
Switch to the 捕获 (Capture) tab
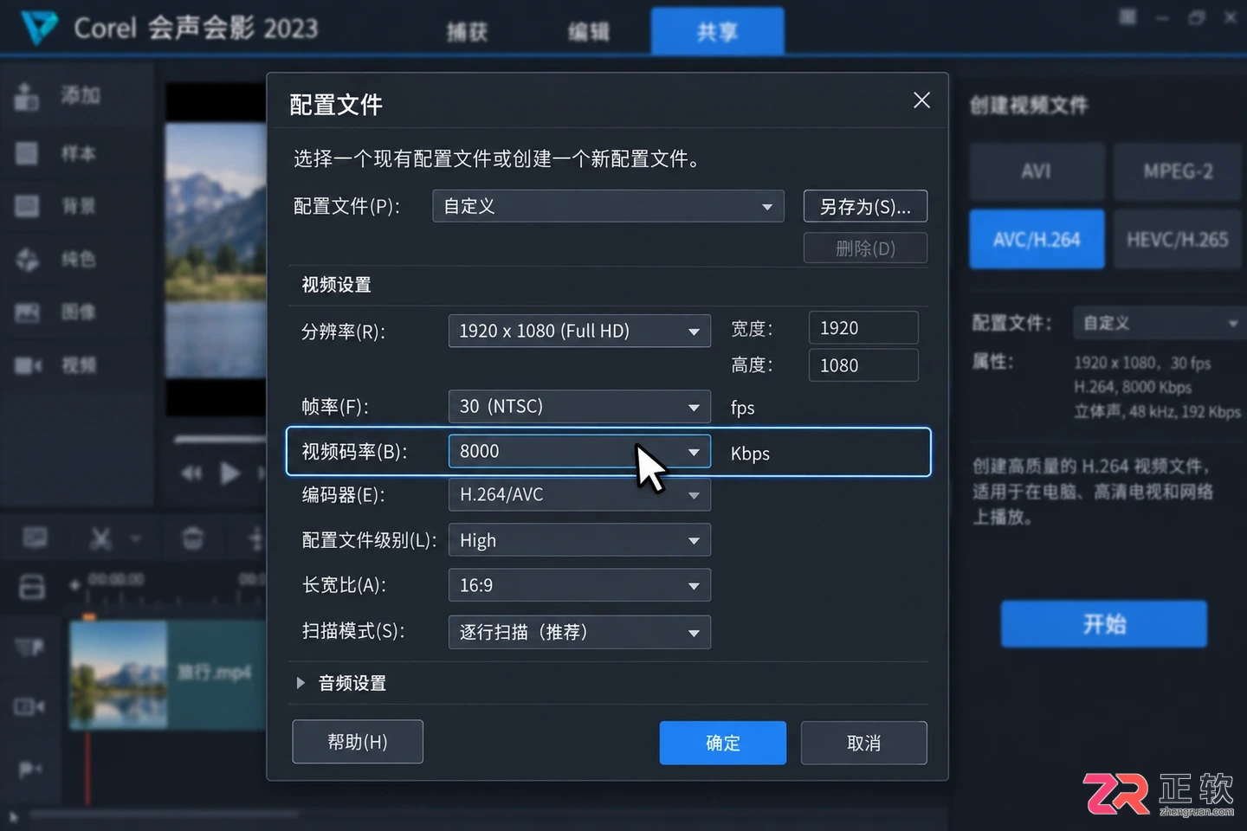(x=468, y=32)
